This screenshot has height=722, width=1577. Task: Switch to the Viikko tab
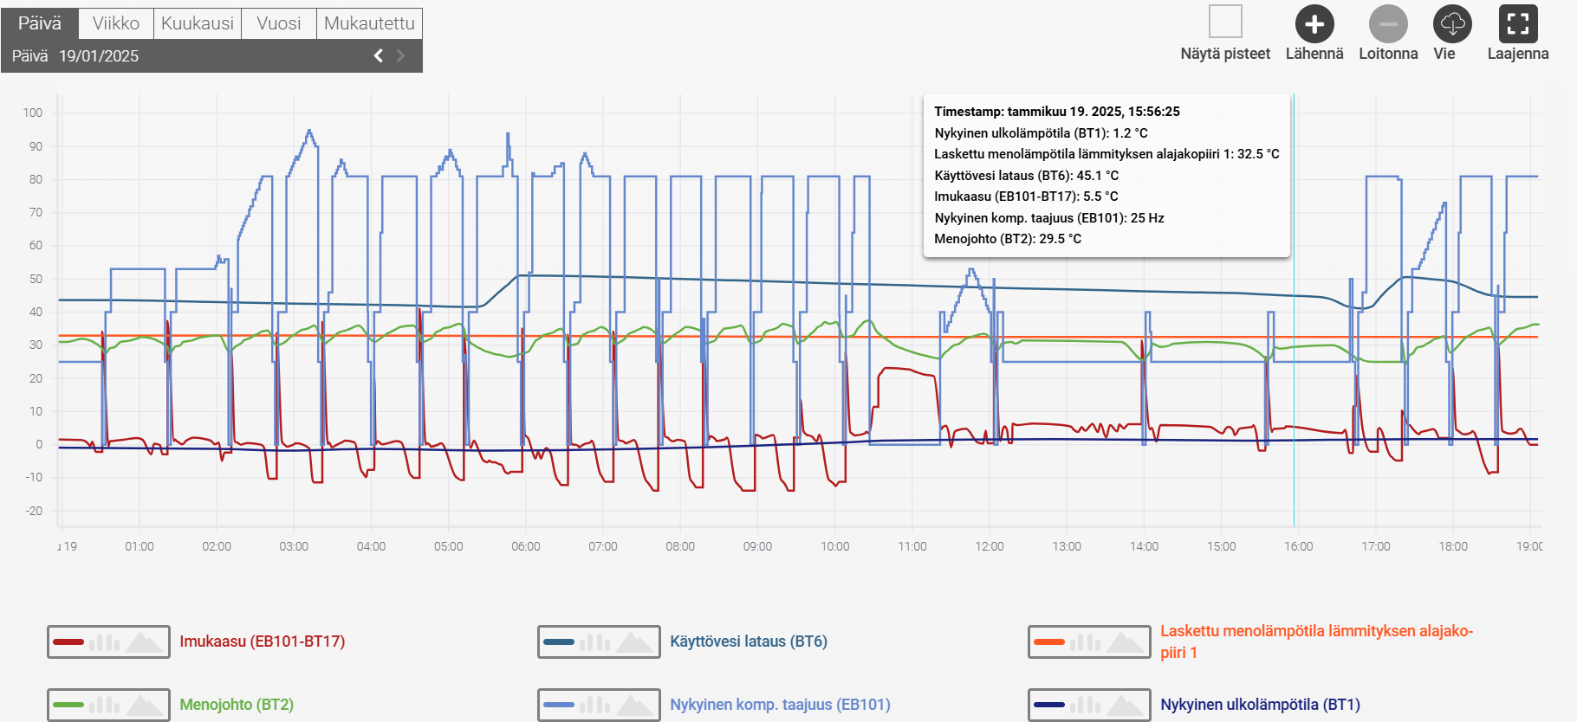[x=116, y=23]
